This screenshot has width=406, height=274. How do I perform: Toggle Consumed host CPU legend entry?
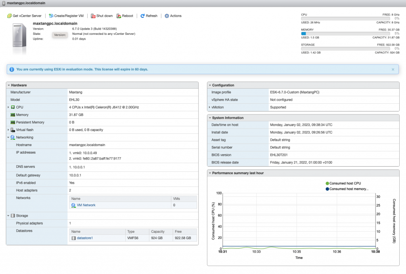(343, 184)
